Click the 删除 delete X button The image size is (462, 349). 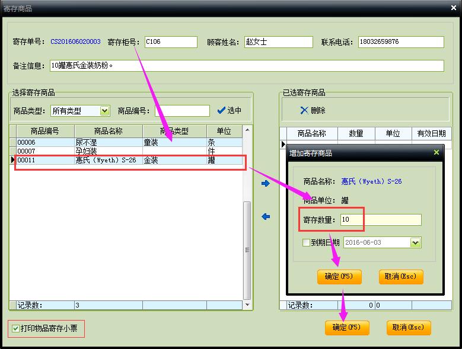tap(313, 111)
